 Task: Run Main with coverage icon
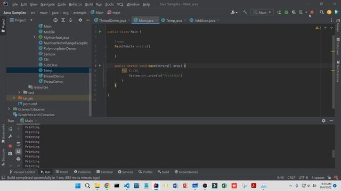click(x=294, y=12)
